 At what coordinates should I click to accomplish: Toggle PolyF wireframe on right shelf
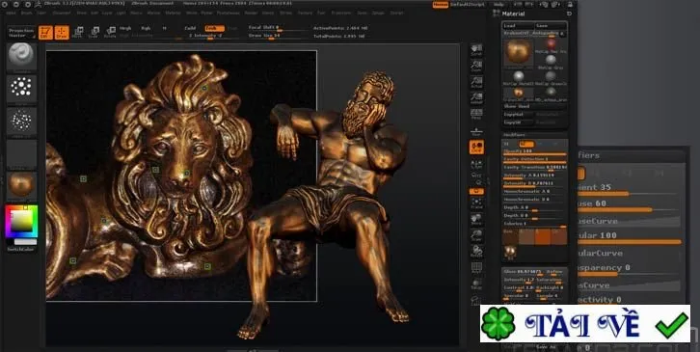click(x=476, y=267)
